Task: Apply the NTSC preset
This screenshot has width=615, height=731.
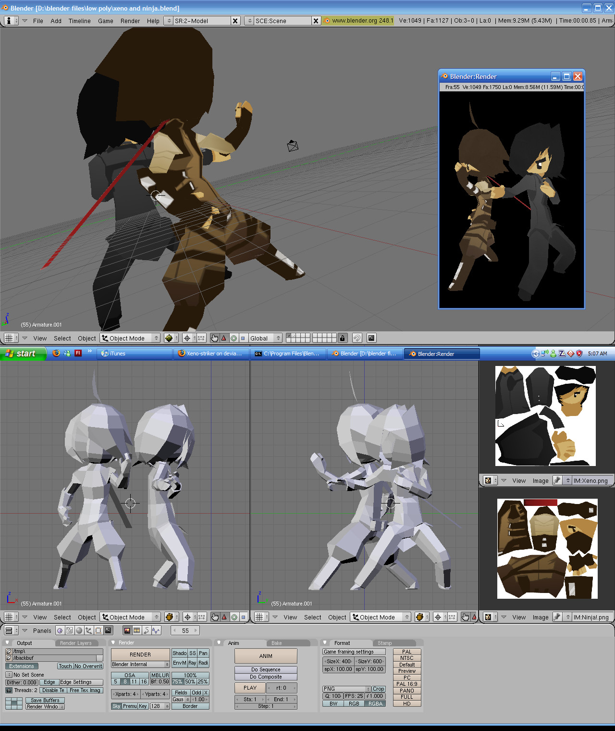Action: [x=407, y=658]
